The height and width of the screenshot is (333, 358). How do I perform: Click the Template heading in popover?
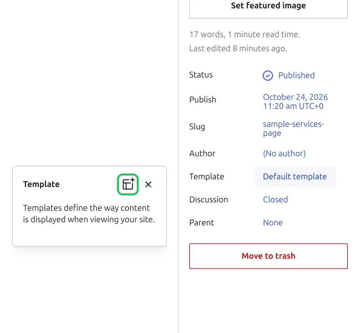[41, 184]
